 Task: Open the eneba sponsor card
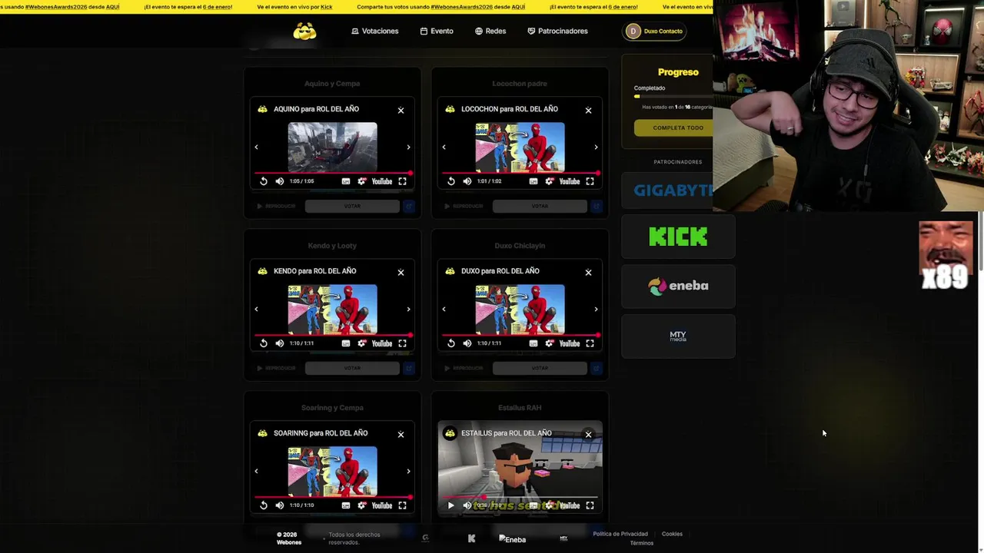click(678, 286)
